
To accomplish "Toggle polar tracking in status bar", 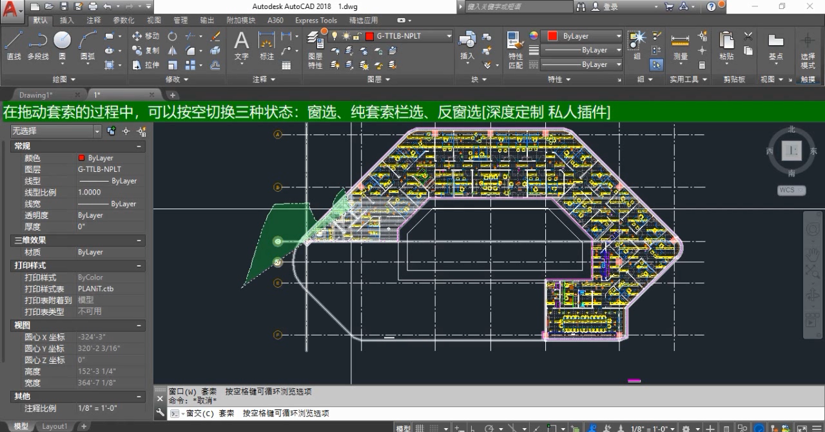I will (x=489, y=427).
